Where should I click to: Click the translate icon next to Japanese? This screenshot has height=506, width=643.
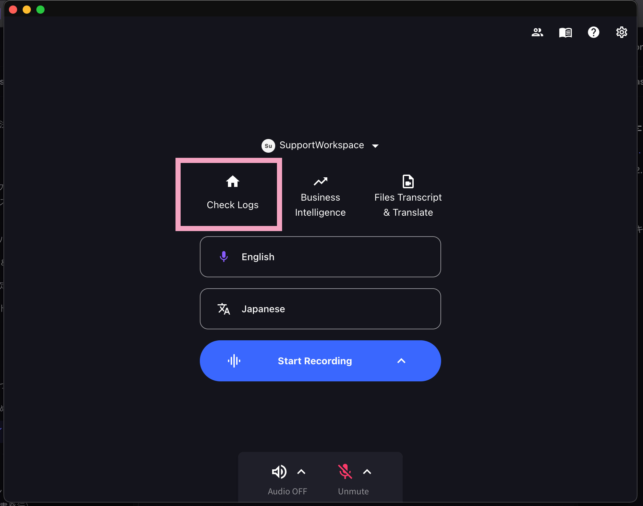point(224,308)
